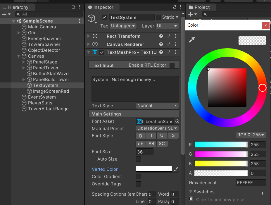Enable the Auto Size checkbox
Viewport: 271px width, 205px height.
pyautogui.click(x=139, y=159)
